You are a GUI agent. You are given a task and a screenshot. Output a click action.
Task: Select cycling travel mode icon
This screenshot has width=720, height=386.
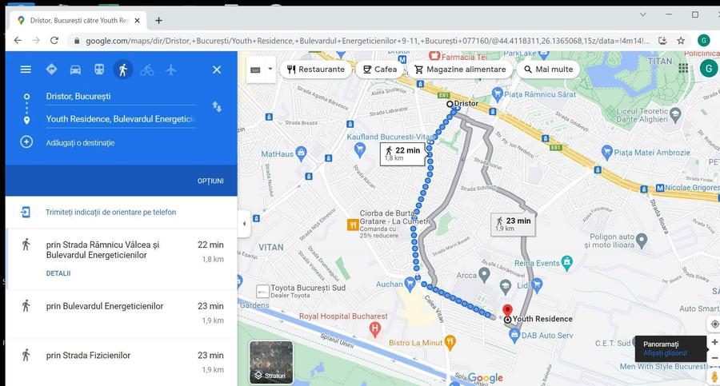click(146, 70)
